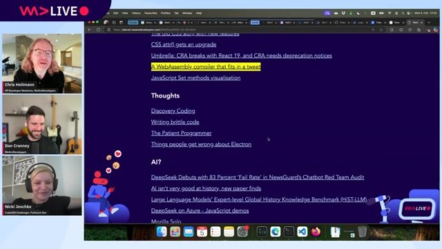This screenshot has height=249, width=442.
Task: Open the HiST-LLM benchmark link
Action: (259, 200)
